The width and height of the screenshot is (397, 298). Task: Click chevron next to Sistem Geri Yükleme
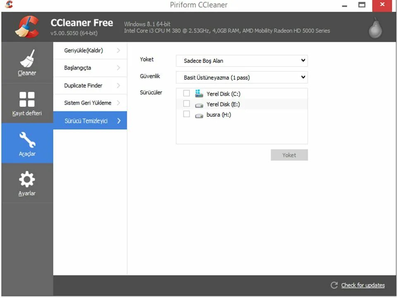click(x=119, y=103)
